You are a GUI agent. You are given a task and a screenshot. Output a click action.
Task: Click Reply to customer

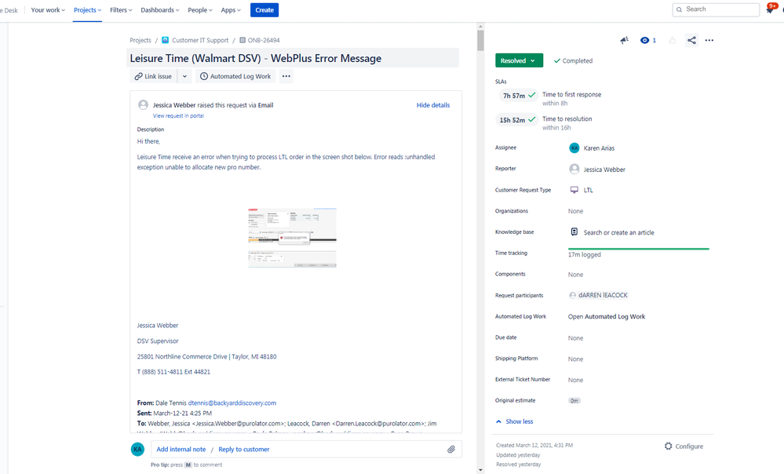(x=244, y=449)
